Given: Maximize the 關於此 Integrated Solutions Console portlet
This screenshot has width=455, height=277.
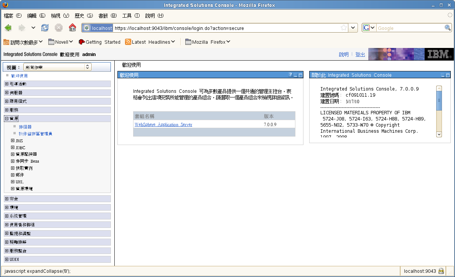Looking at the screenshot, I should (448, 75).
